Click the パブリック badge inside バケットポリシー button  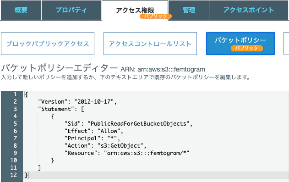(x=246, y=48)
